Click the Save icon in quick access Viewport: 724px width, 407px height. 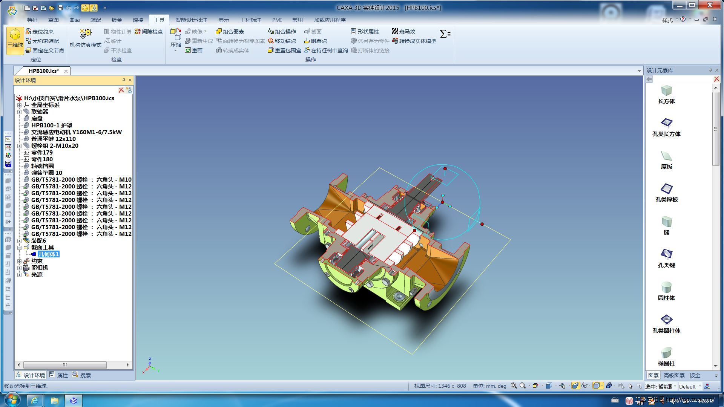[x=60, y=8]
